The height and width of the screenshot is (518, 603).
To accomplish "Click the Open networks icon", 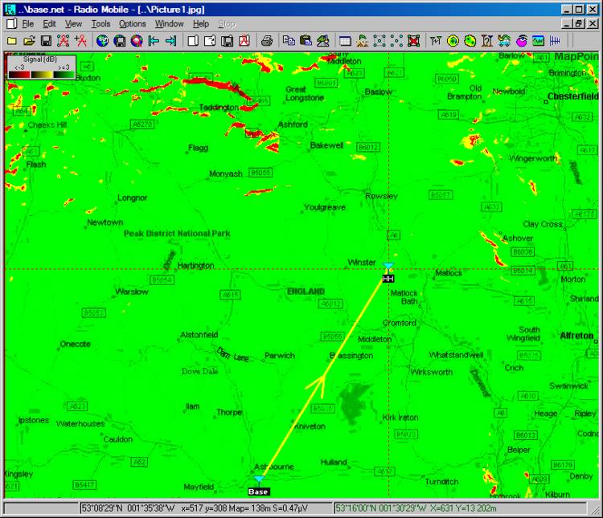I will pyautogui.click(x=29, y=41).
